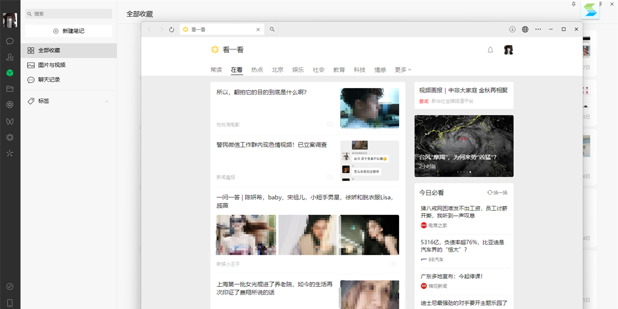Open the downloads icon in browser toolbar
The width and height of the screenshot is (618, 309).
512,29
